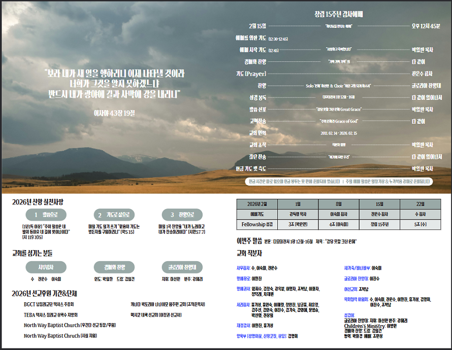Click the table header cell '8일'

tap(339, 204)
